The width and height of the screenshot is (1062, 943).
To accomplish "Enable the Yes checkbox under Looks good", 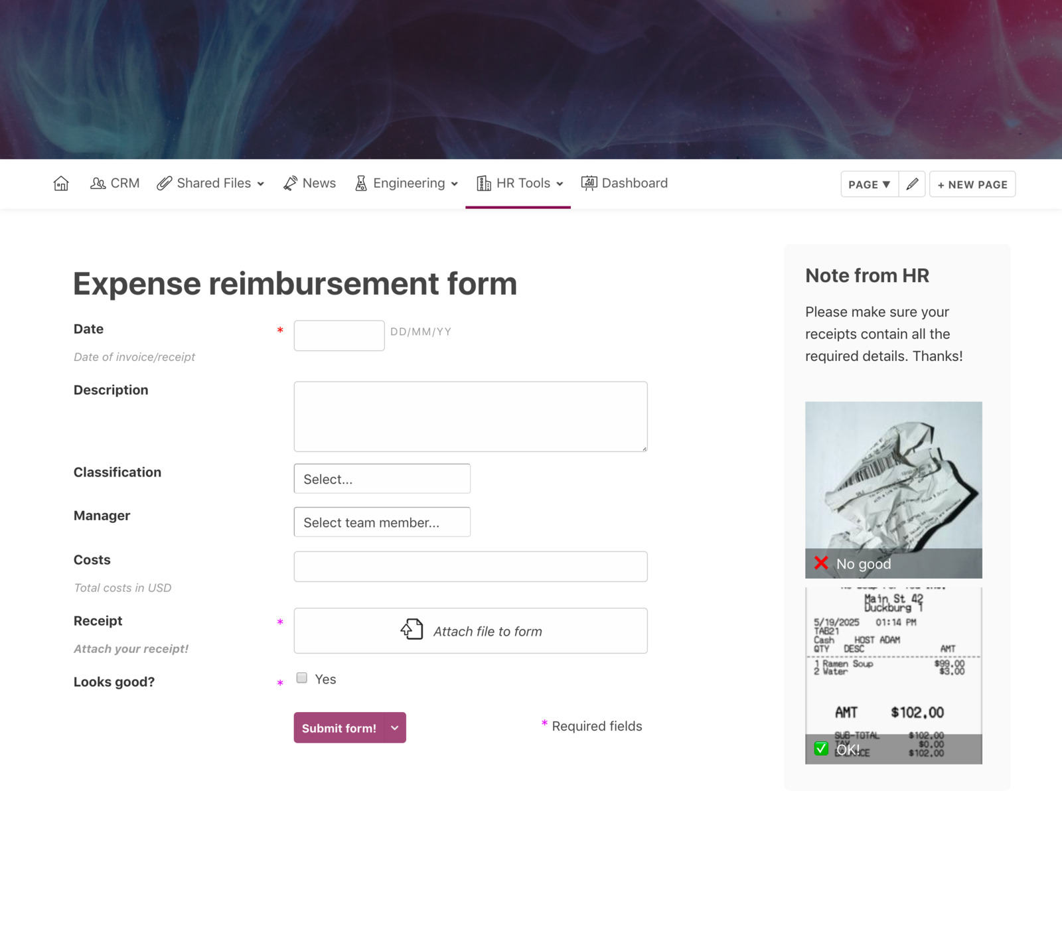I will click(x=302, y=678).
